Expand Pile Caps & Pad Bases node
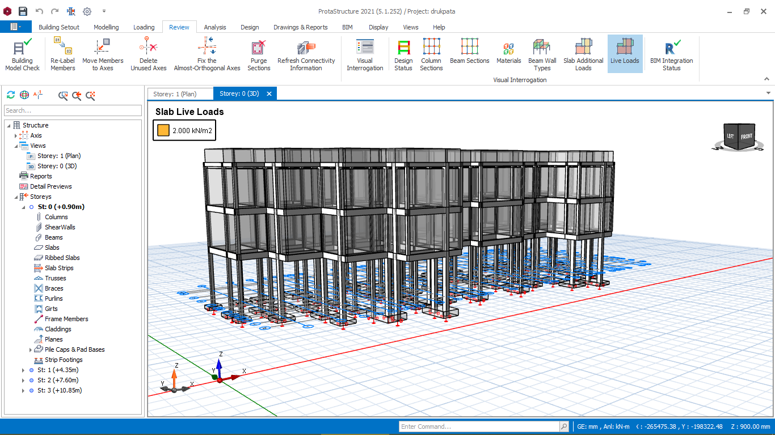Viewport: 775px width, 435px height. tap(31, 349)
